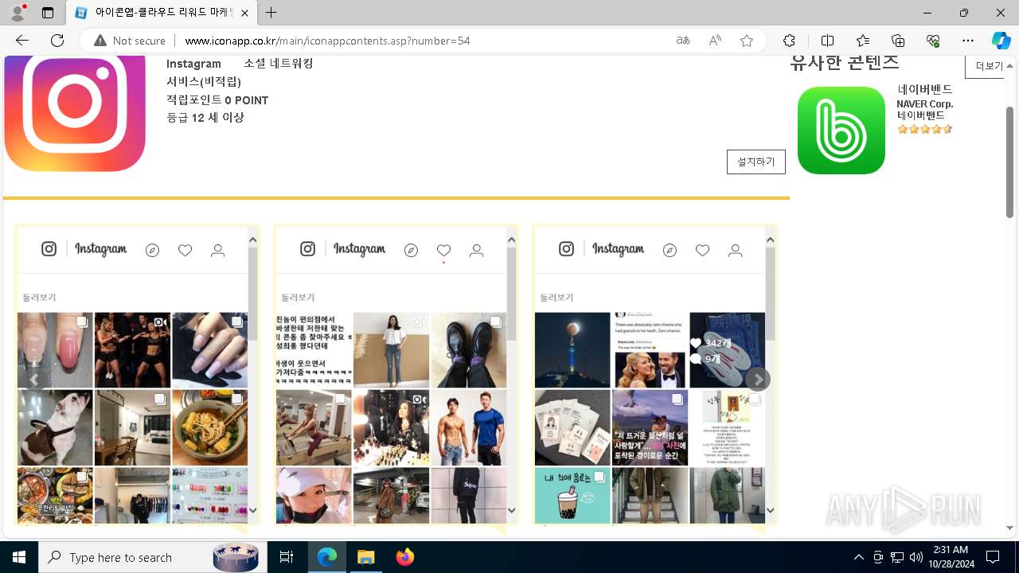Click scroll up arrow on second screenshot

click(512, 240)
